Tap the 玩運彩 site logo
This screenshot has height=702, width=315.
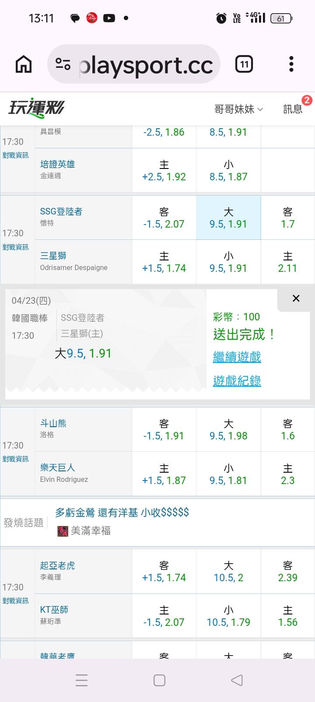coord(36,108)
